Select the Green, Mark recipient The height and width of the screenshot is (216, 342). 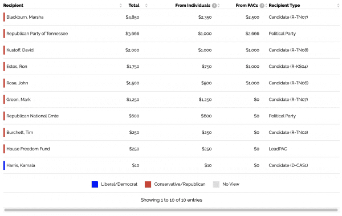[x=19, y=100]
